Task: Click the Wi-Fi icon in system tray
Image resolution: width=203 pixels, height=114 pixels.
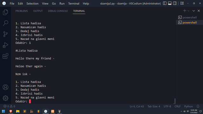Action: click(188, 111)
